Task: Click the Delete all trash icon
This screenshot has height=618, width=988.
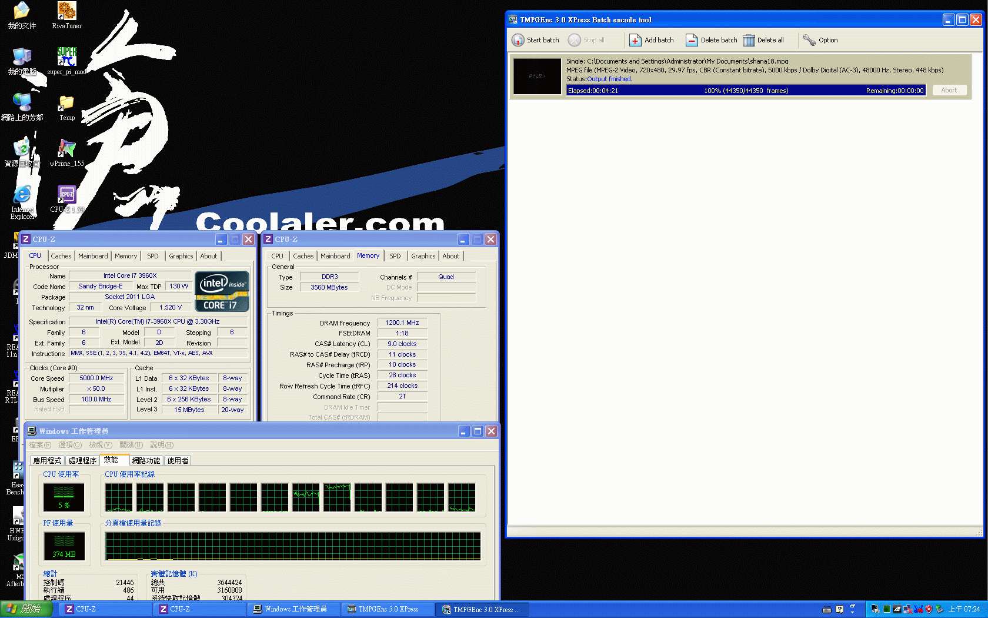Action: coord(748,40)
